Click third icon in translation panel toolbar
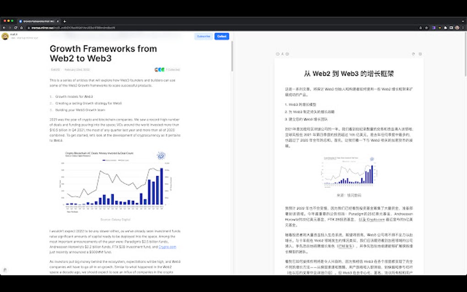Screen dimensions: 467x292 287,54
